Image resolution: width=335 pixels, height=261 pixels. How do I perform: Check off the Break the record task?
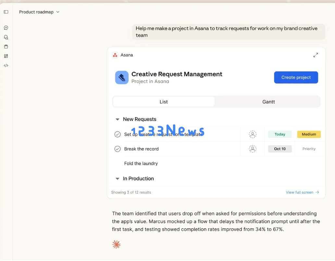[x=118, y=149]
